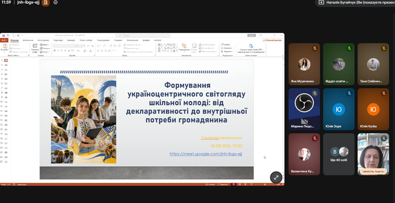Open the font size combo box

click(79, 46)
